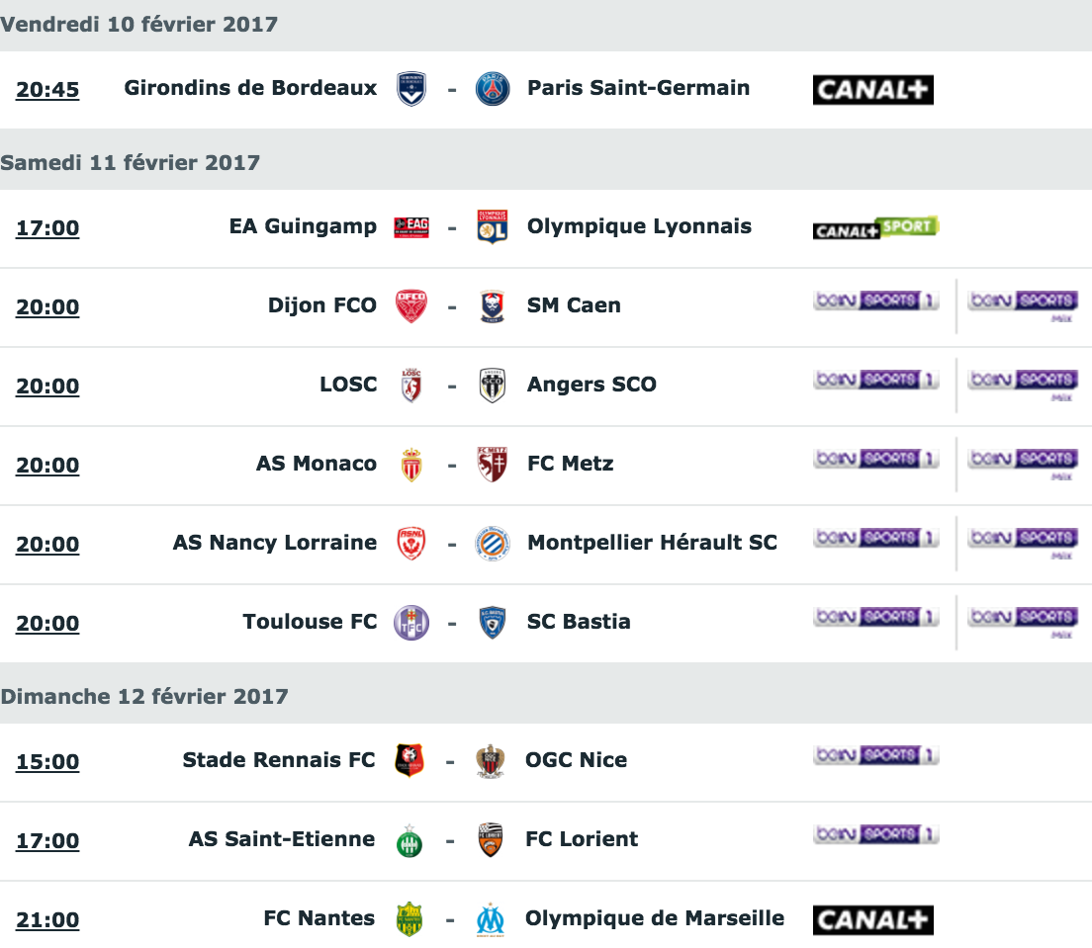Click beIN Sports Max logo for LOSC match
Viewport: 1092px width, 948px height.
(x=1023, y=385)
